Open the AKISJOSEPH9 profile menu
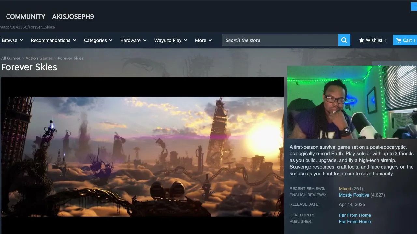Screen dimensions: 417x234 point(73,17)
